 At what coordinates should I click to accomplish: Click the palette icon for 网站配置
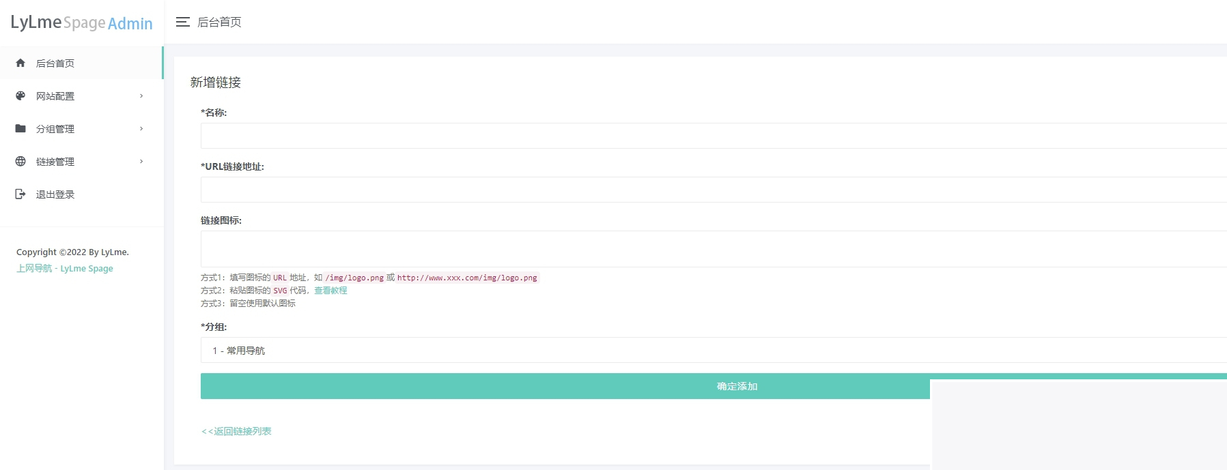[20, 96]
